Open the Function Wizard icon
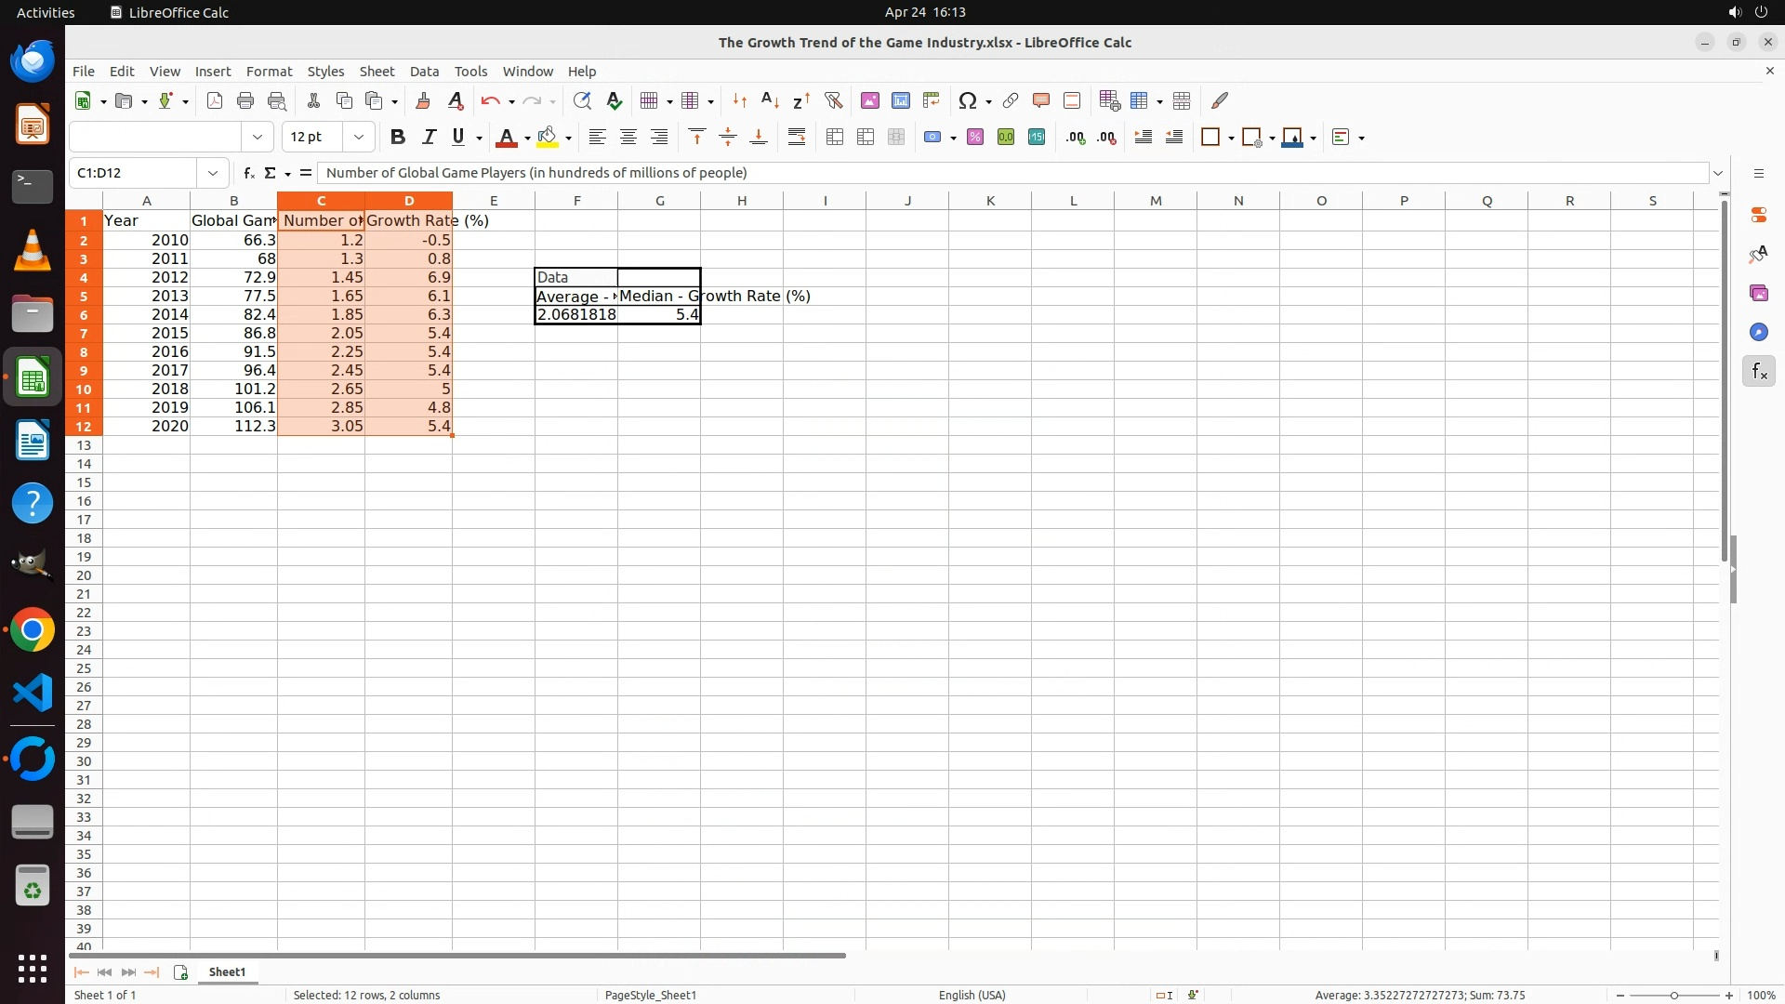This screenshot has height=1004, width=1785. pyautogui.click(x=248, y=173)
